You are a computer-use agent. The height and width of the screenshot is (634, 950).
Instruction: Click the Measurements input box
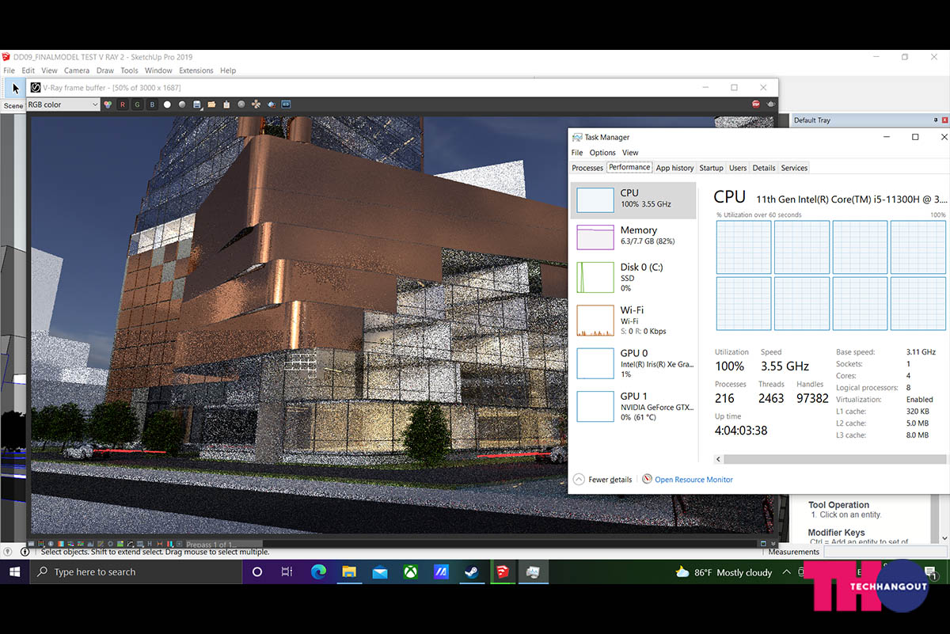(885, 552)
